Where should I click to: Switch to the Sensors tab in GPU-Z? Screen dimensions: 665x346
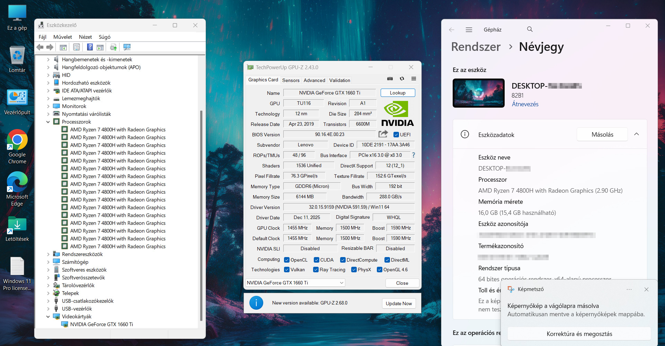(x=291, y=80)
